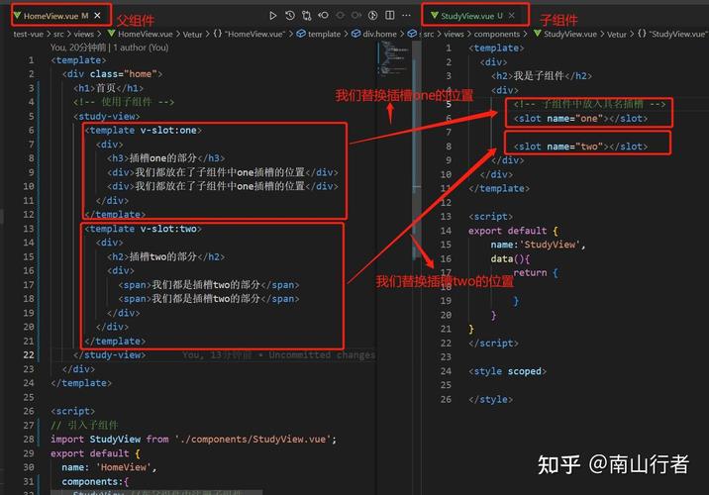Image resolution: width=709 pixels, height=495 pixels.
Task: Open the views breadcrumb in the left editor
Action: click(x=83, y=34)
